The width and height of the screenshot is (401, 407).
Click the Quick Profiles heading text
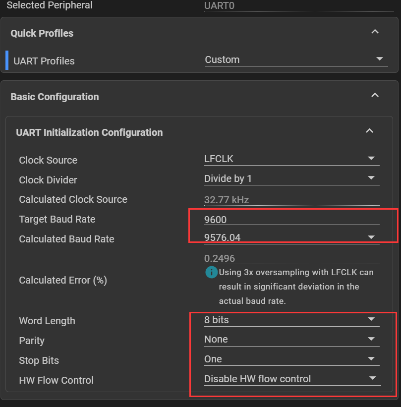(42, 33)
